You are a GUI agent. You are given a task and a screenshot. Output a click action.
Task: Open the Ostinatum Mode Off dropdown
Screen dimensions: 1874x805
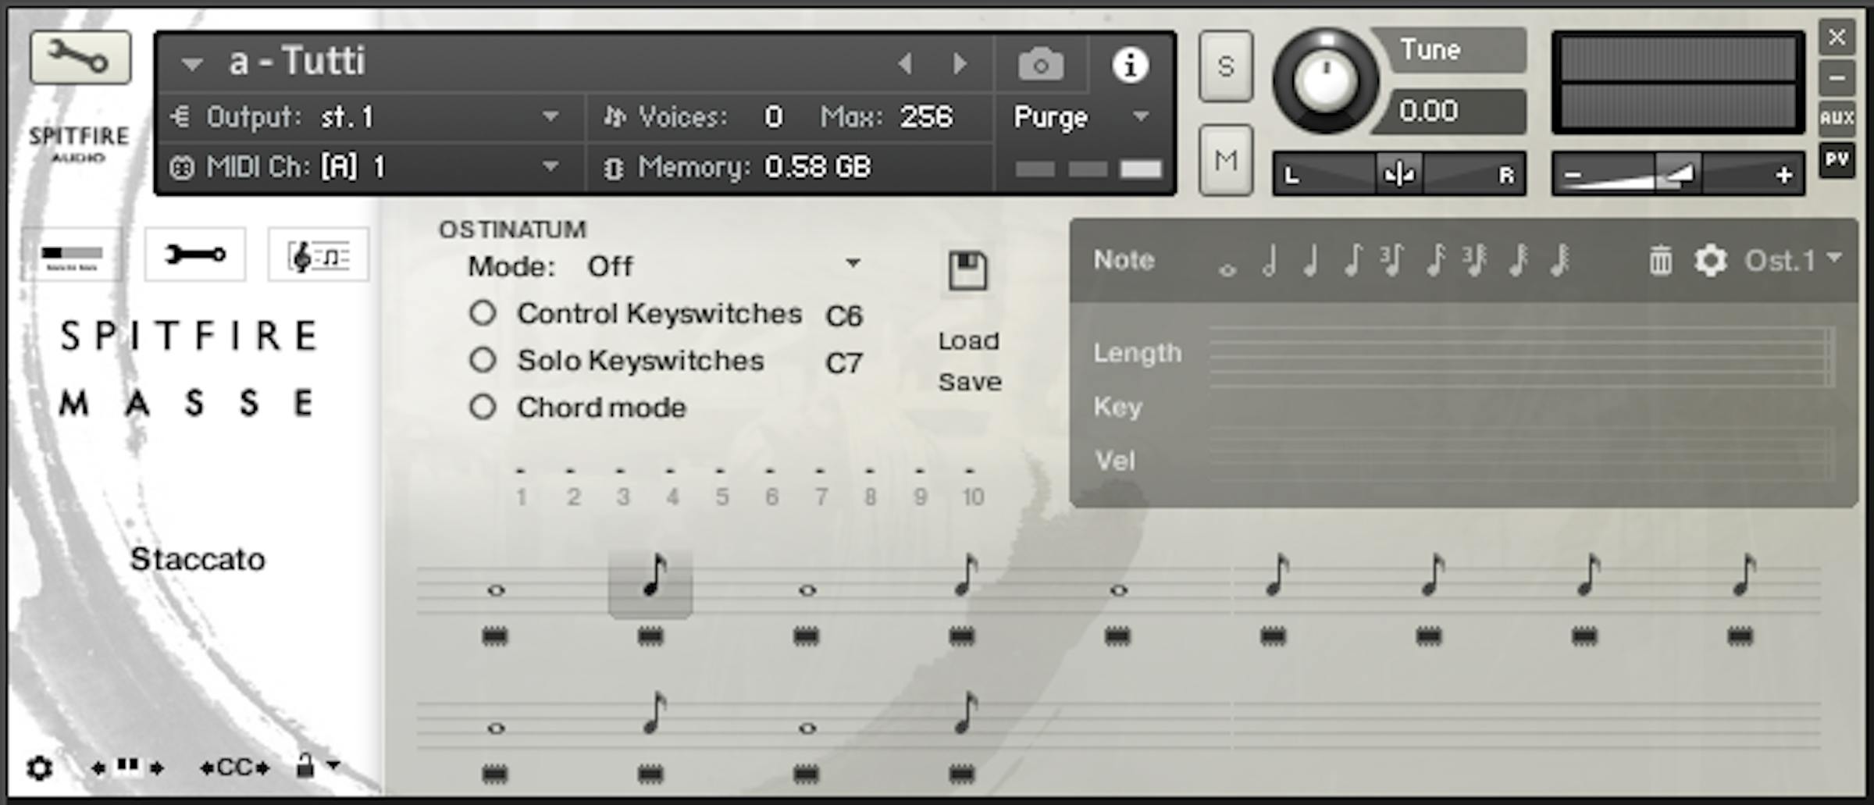(x=853, y=264)
